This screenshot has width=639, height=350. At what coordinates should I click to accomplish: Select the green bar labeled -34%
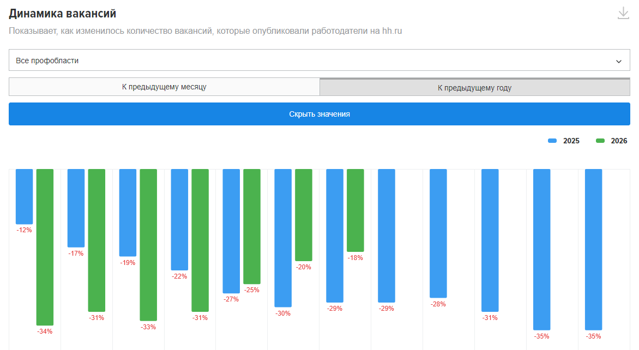pos(45,247)
